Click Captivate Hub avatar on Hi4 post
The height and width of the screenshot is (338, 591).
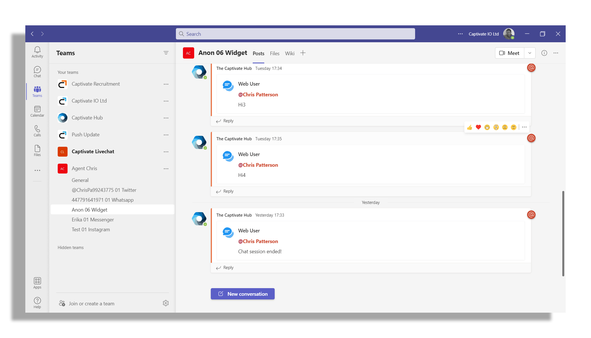199,143
